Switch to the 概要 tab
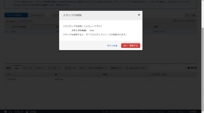204x113 pixels. tap(8, 68)
